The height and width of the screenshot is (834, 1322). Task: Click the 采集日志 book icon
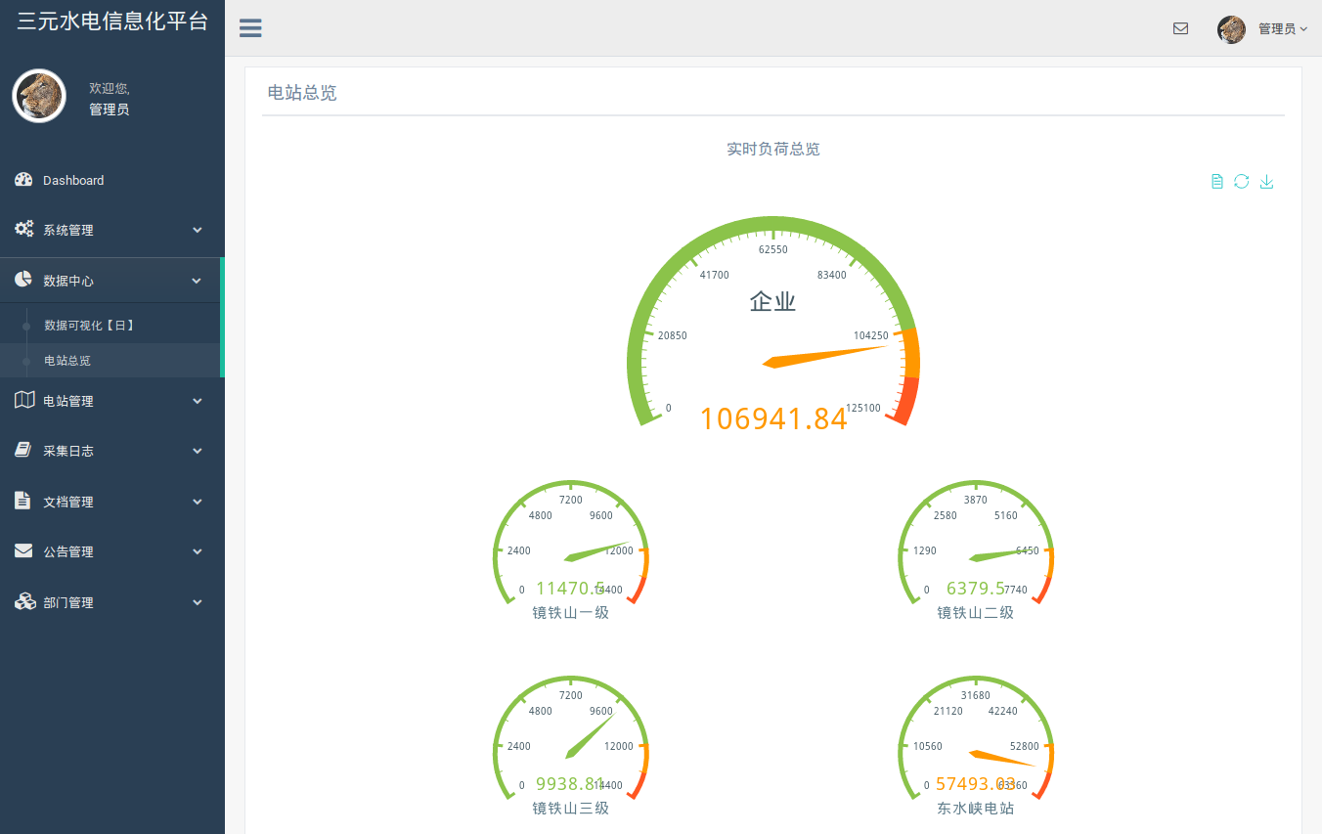tap(24, 451)
